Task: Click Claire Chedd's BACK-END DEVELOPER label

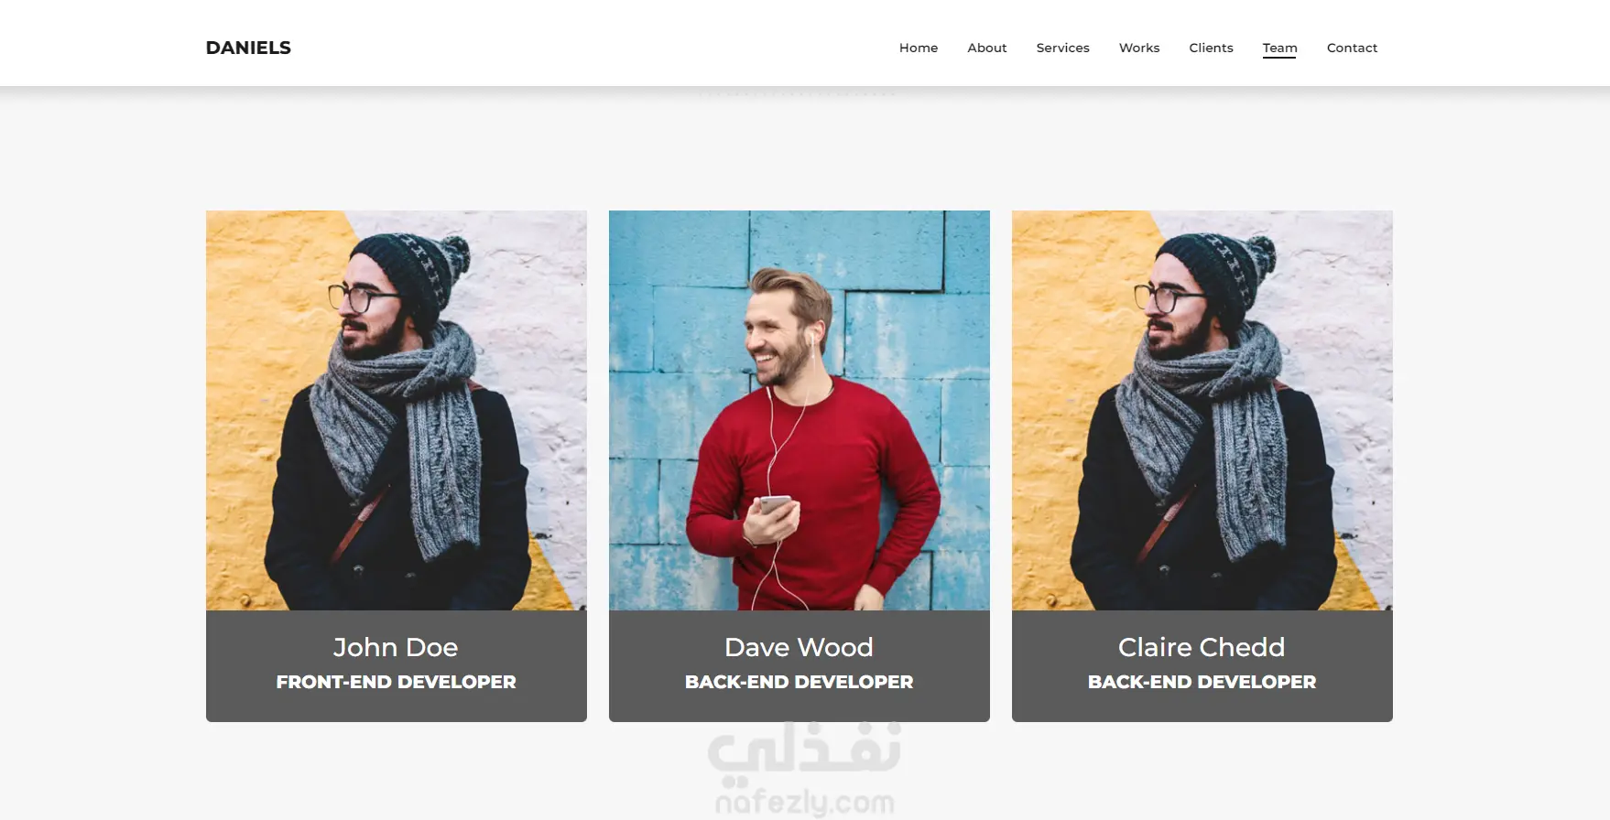Action: [1202, 682]
